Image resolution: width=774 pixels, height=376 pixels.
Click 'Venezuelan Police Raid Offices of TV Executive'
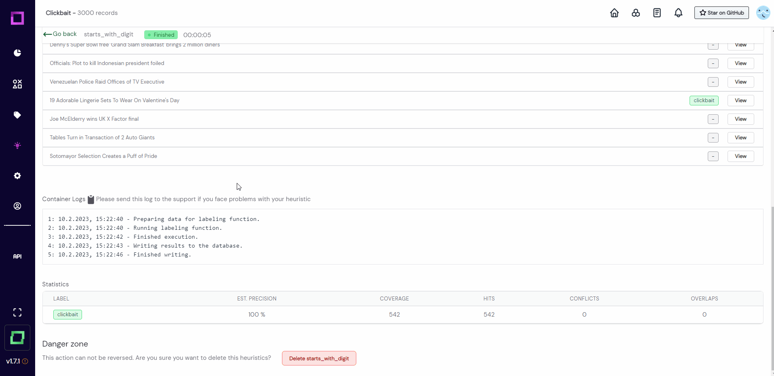tap(107, 82)
